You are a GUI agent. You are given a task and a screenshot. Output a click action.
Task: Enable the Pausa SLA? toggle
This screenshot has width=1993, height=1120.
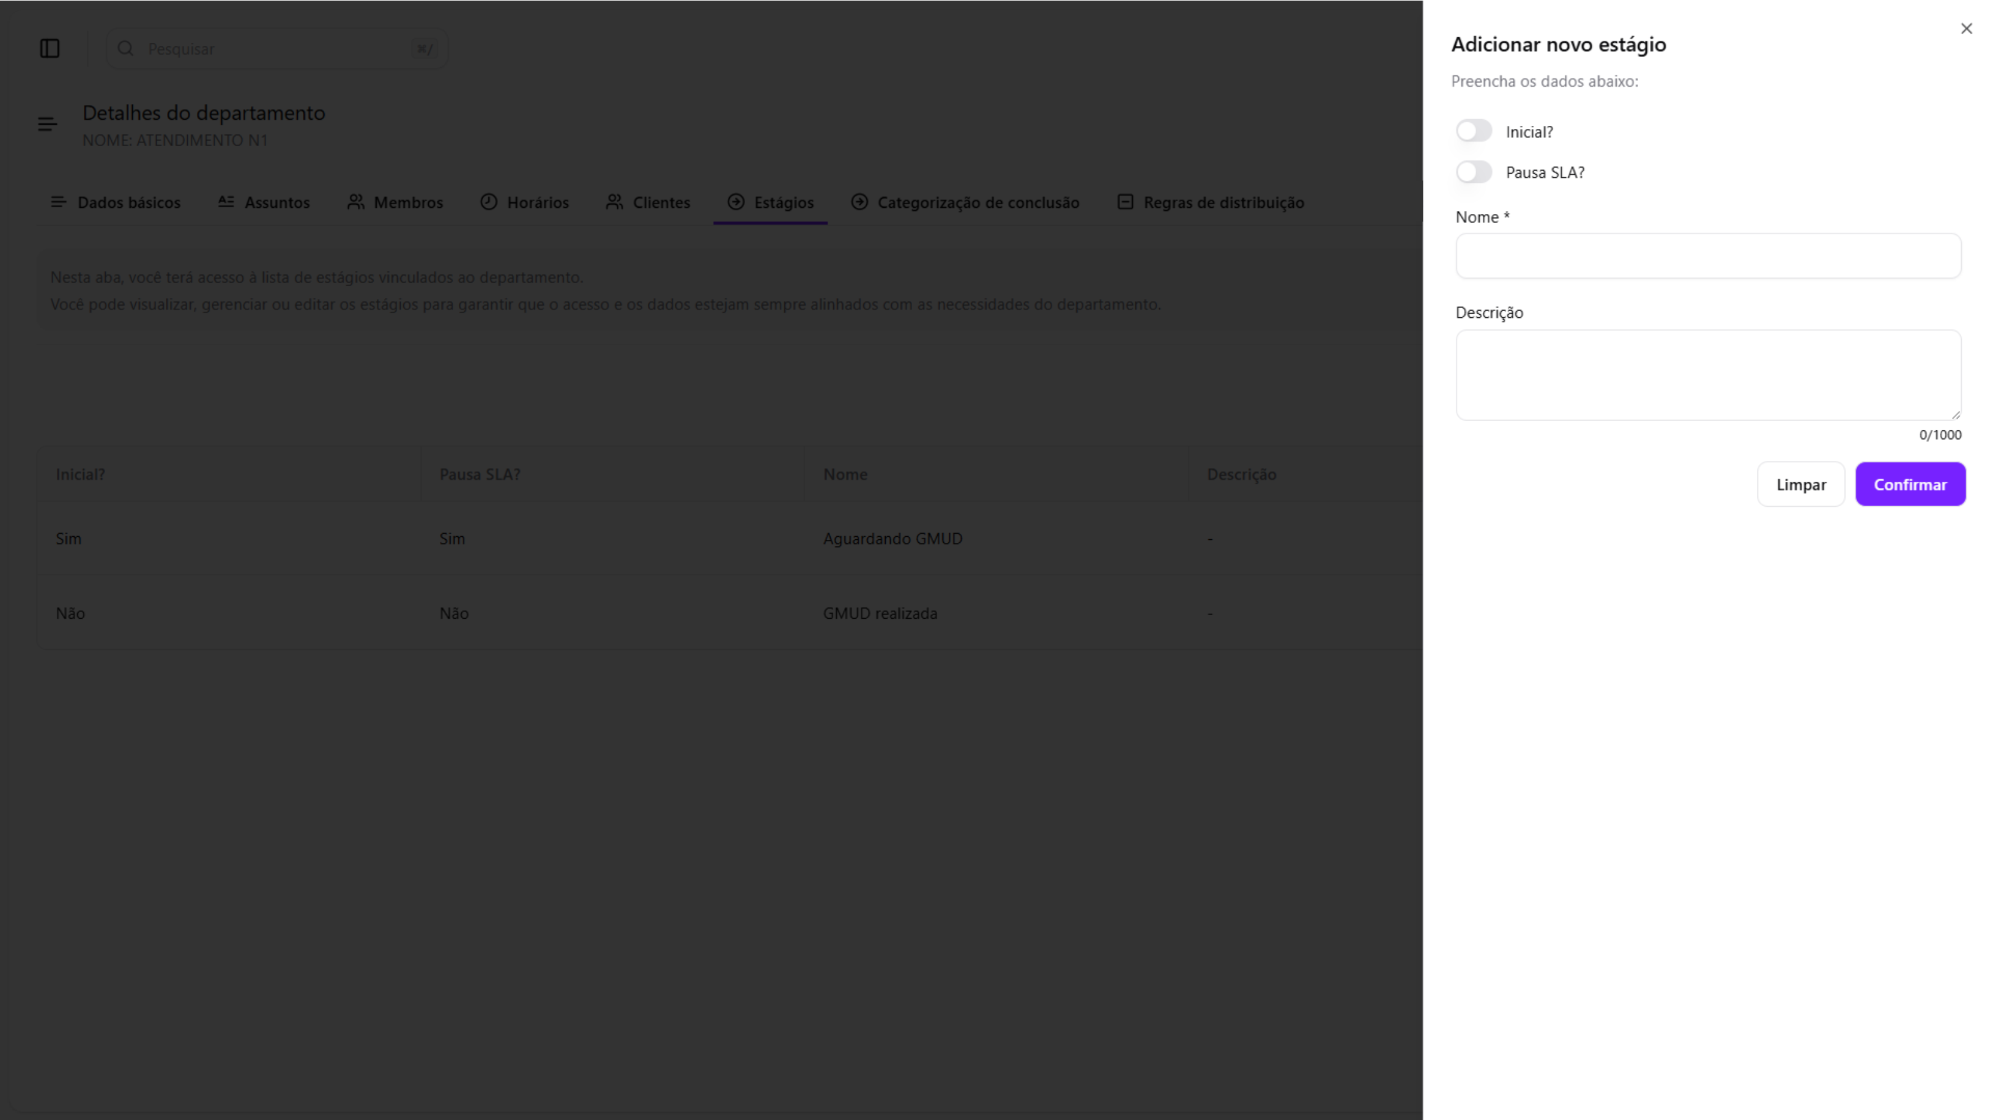(1473, 172)
